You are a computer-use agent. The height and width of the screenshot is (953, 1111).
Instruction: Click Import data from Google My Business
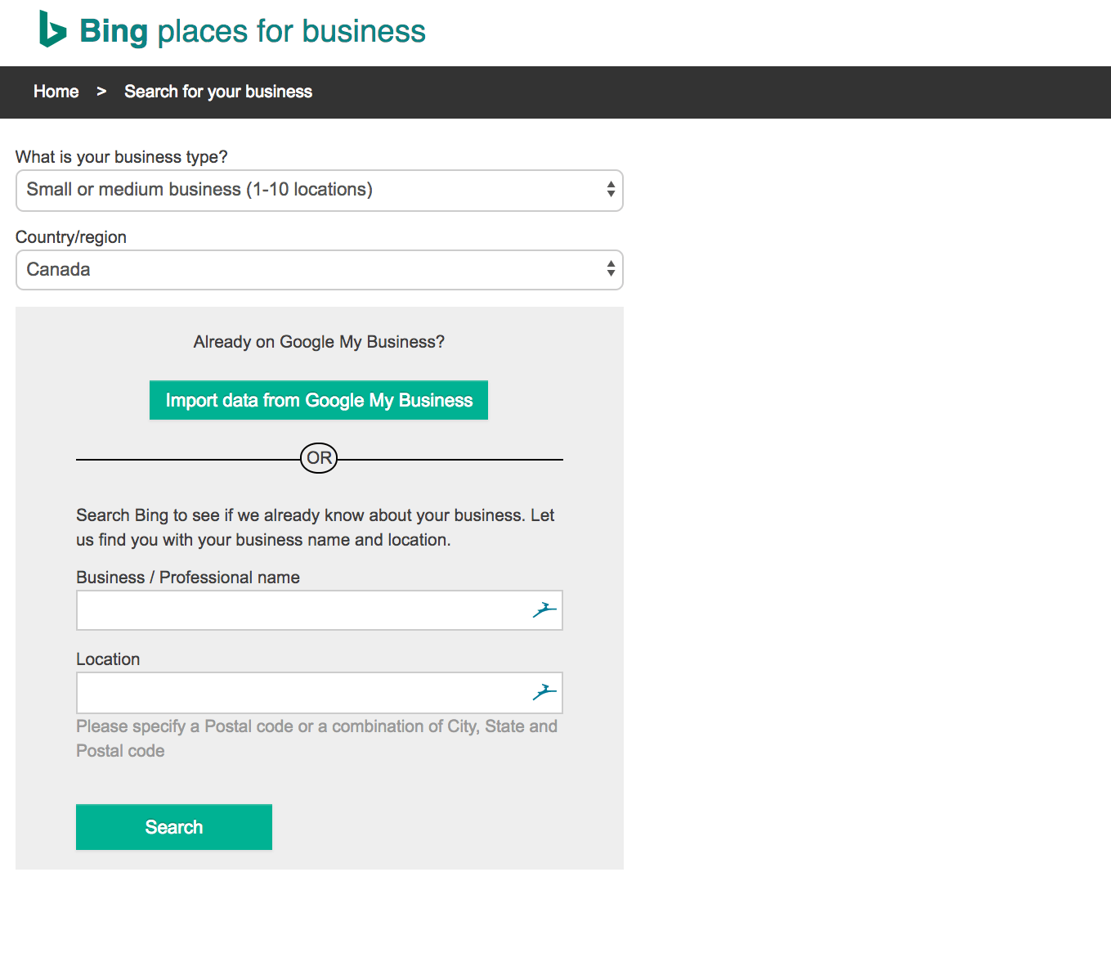pos(319,400)
